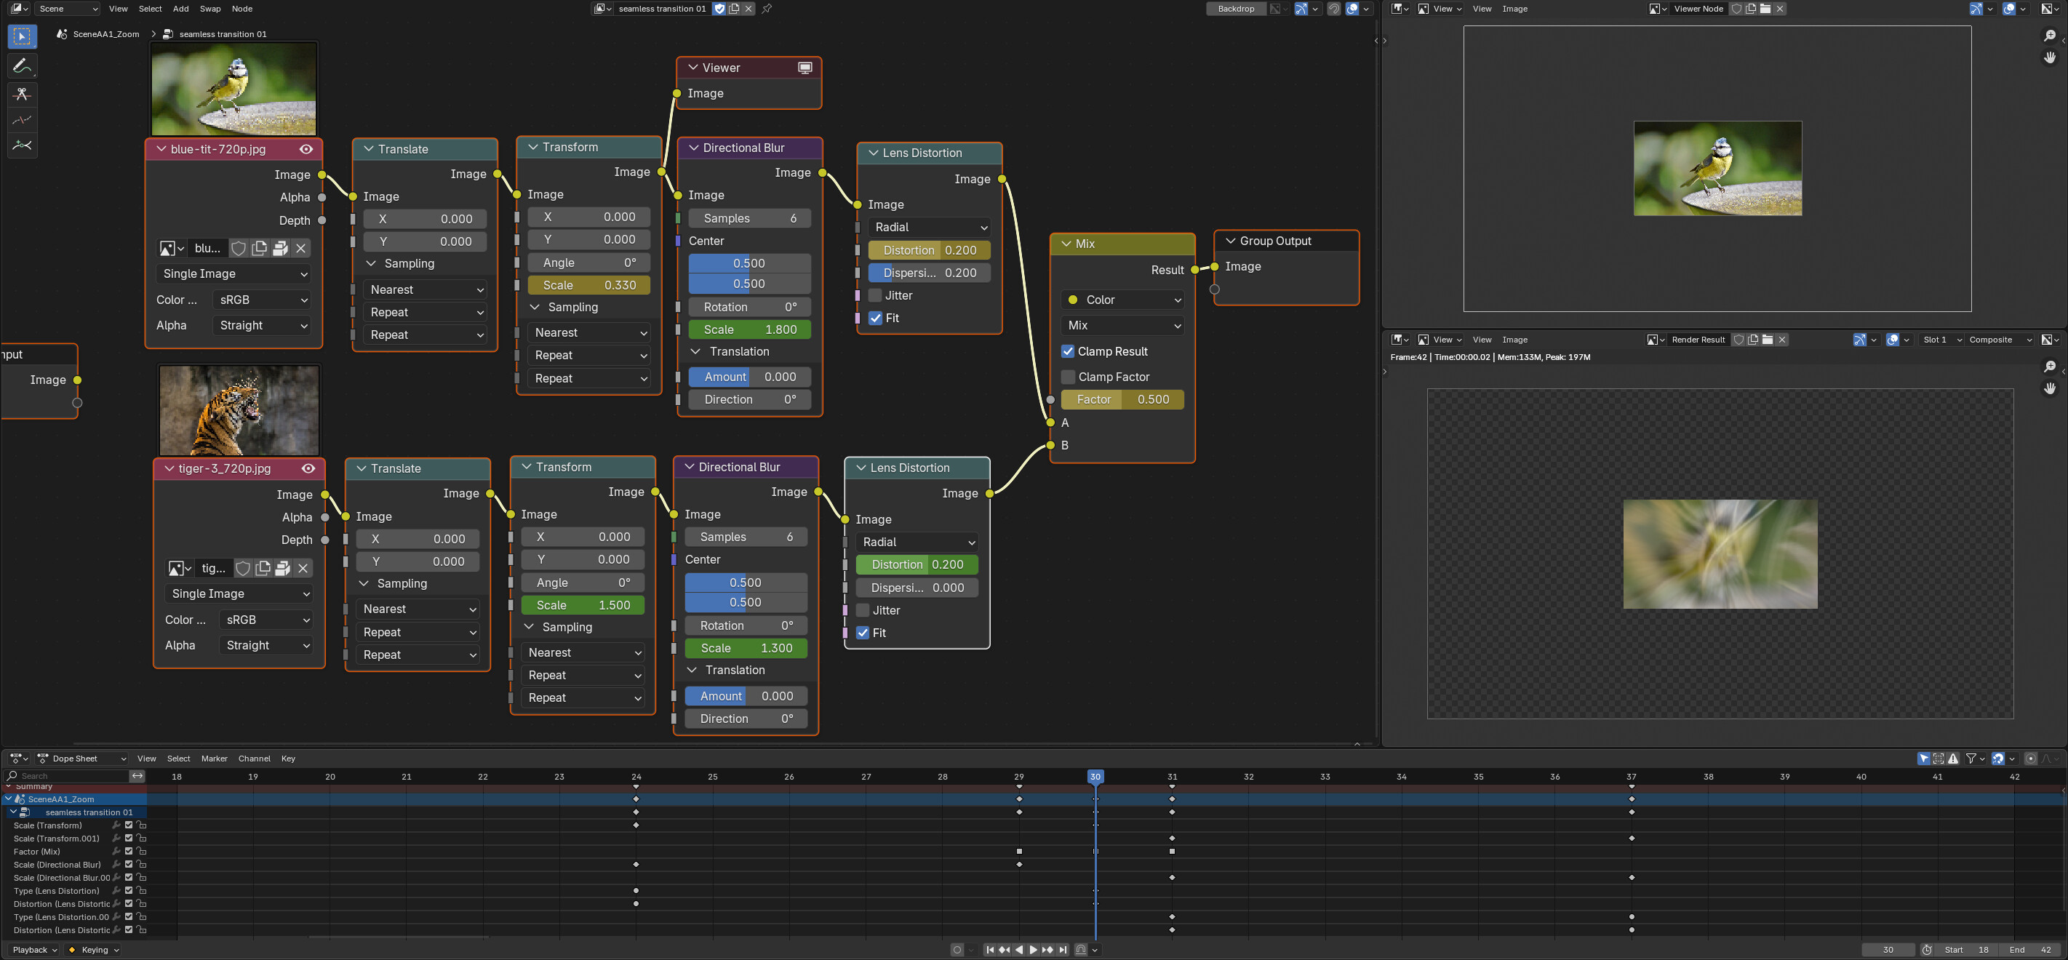Click the zoom magnifier in the Viewer Node panel
The height and width of the screenshot is (960, 2068).
[2050, 36]
